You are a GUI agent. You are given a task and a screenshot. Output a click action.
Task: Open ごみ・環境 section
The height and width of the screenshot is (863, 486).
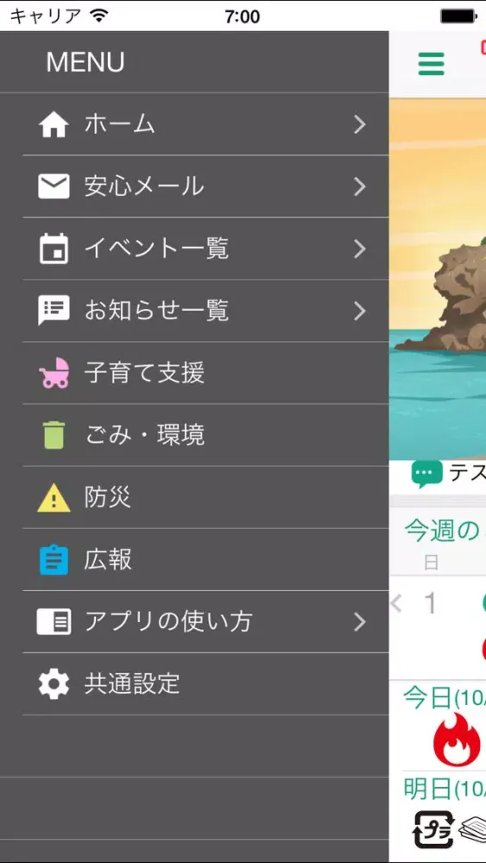[205, 435]
